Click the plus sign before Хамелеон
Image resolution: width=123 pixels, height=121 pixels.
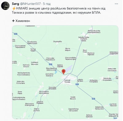pyautogui.click(x=13, y=21)
